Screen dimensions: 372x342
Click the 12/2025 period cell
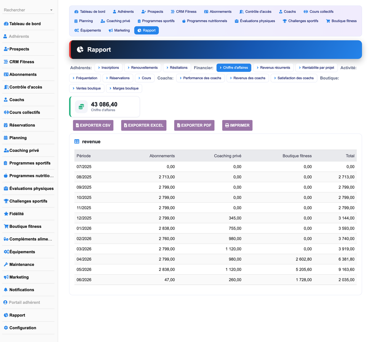(84, 218)
